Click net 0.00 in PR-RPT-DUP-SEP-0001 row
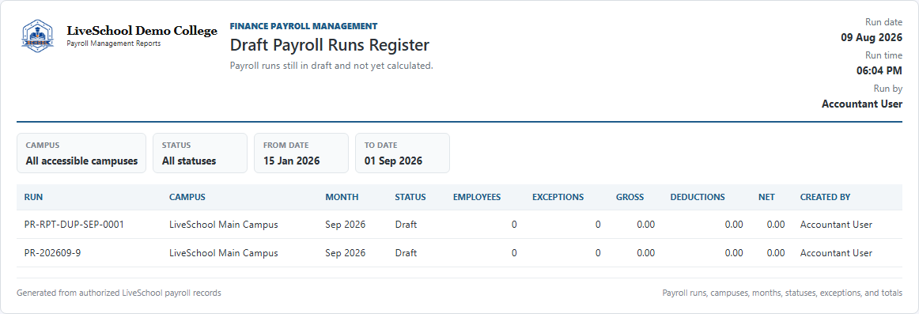Screen dimensions: 919x314 coord(775,225)
